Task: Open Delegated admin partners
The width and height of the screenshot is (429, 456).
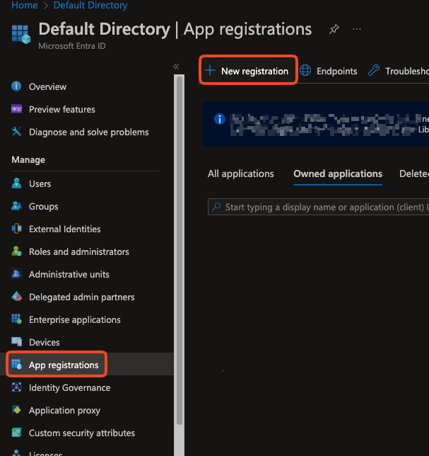Action: 81,297
